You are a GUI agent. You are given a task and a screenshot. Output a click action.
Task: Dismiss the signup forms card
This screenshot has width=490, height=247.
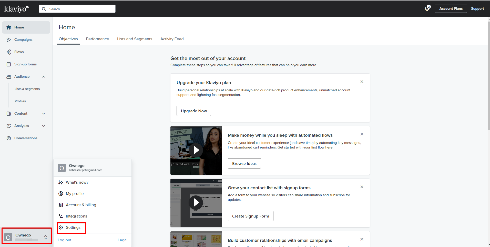pyautogui.click(x=362, y=187)
